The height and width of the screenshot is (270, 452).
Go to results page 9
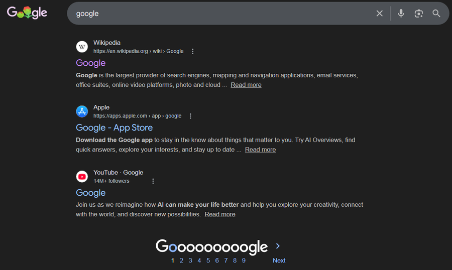244,260
